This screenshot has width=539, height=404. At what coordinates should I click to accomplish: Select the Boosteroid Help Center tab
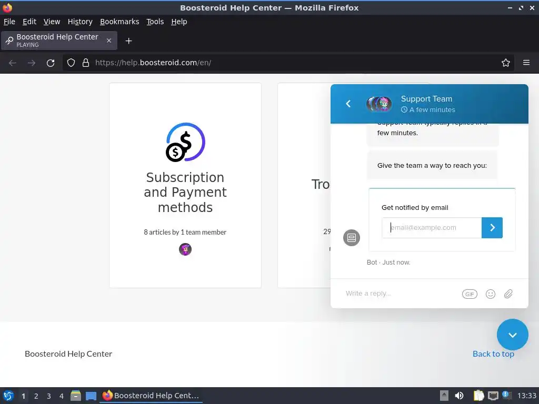click(59, 41)
